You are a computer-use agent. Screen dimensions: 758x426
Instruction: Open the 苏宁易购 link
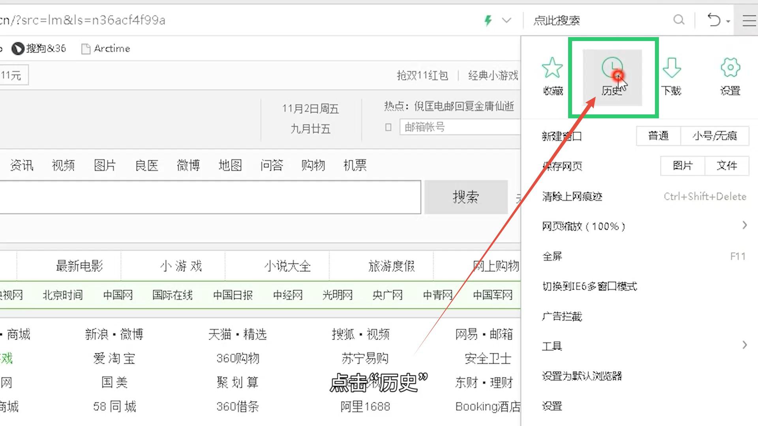[x=365, y=359]
